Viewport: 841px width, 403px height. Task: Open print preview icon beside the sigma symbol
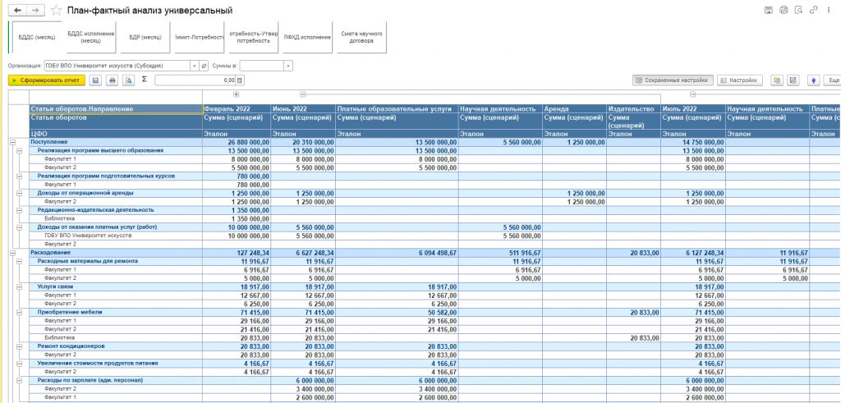(x=128, y=80)
